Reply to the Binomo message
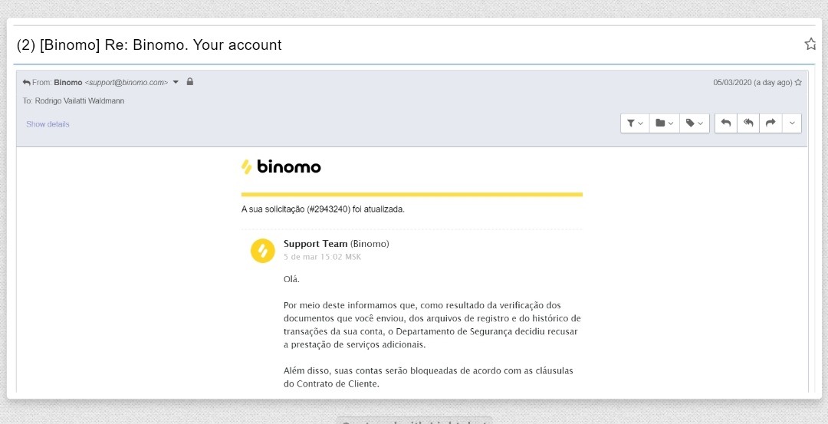Image resolution: width=828 pixels, height=424 pixels. [726, 123]
